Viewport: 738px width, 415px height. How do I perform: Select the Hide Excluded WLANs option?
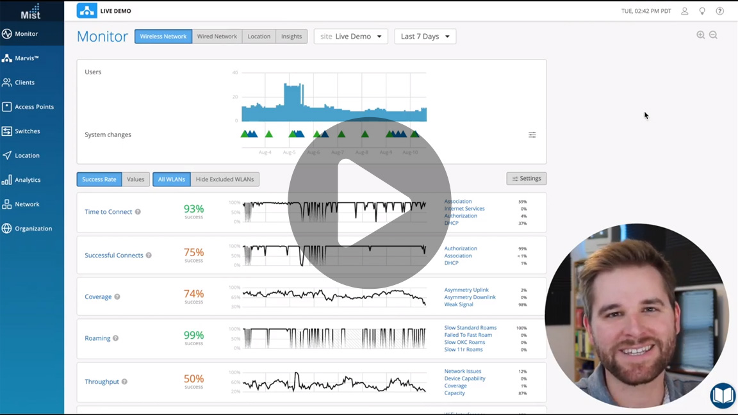point(225,179)
